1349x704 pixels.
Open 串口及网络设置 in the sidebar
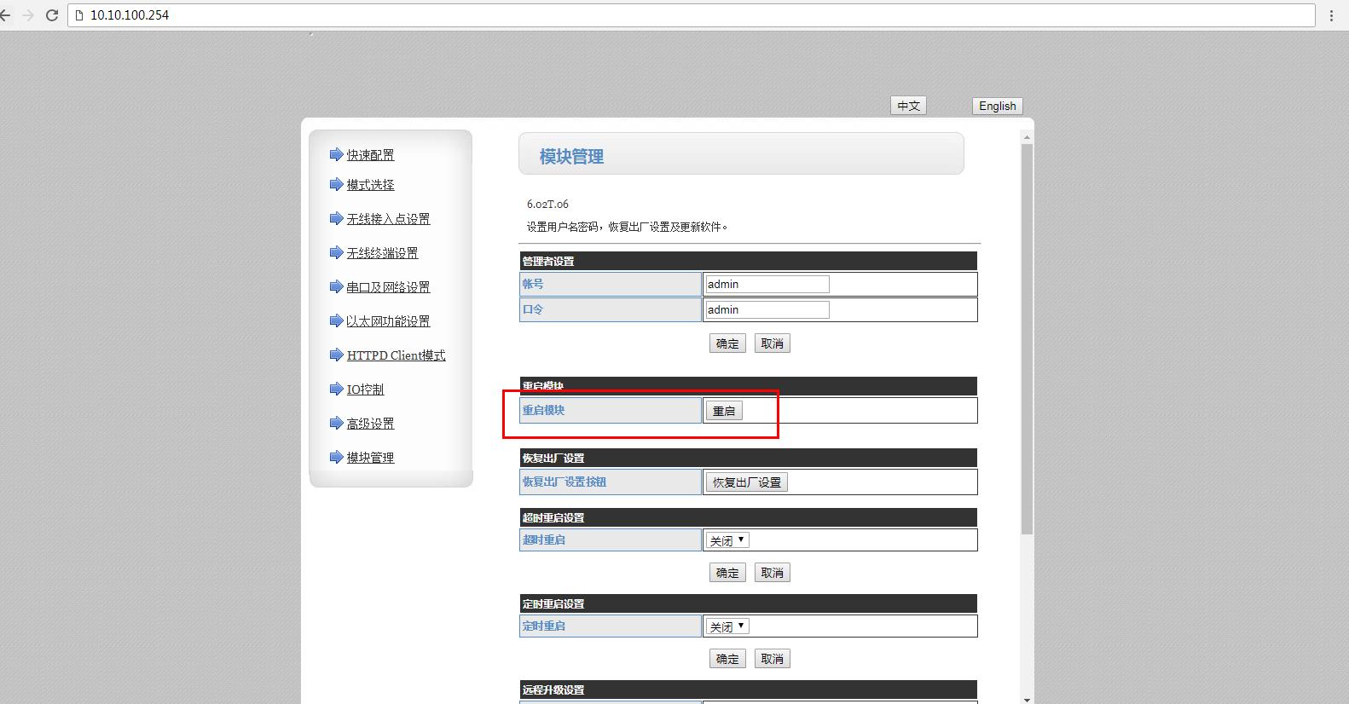tap(388, 287)
